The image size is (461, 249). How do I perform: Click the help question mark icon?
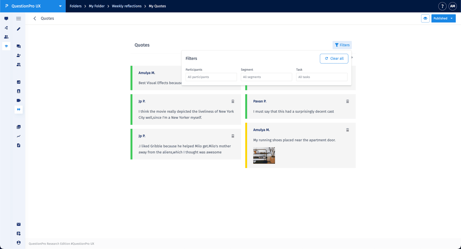coord(442,6)
